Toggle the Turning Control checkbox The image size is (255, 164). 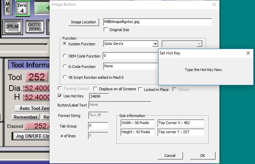tap(60, 88)
